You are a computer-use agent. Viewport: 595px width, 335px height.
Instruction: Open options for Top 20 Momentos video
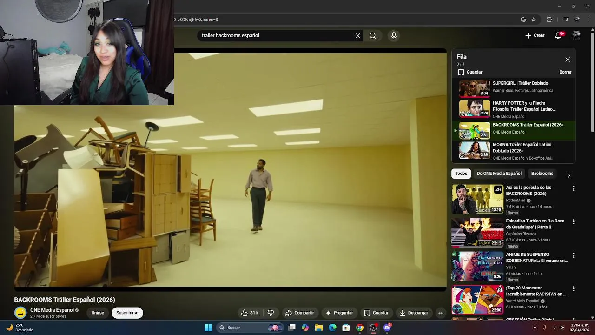pos(573,289)
